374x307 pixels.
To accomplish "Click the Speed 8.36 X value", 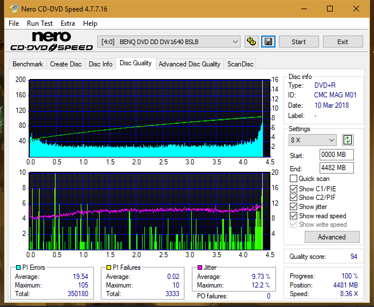I will pos(349,294).
